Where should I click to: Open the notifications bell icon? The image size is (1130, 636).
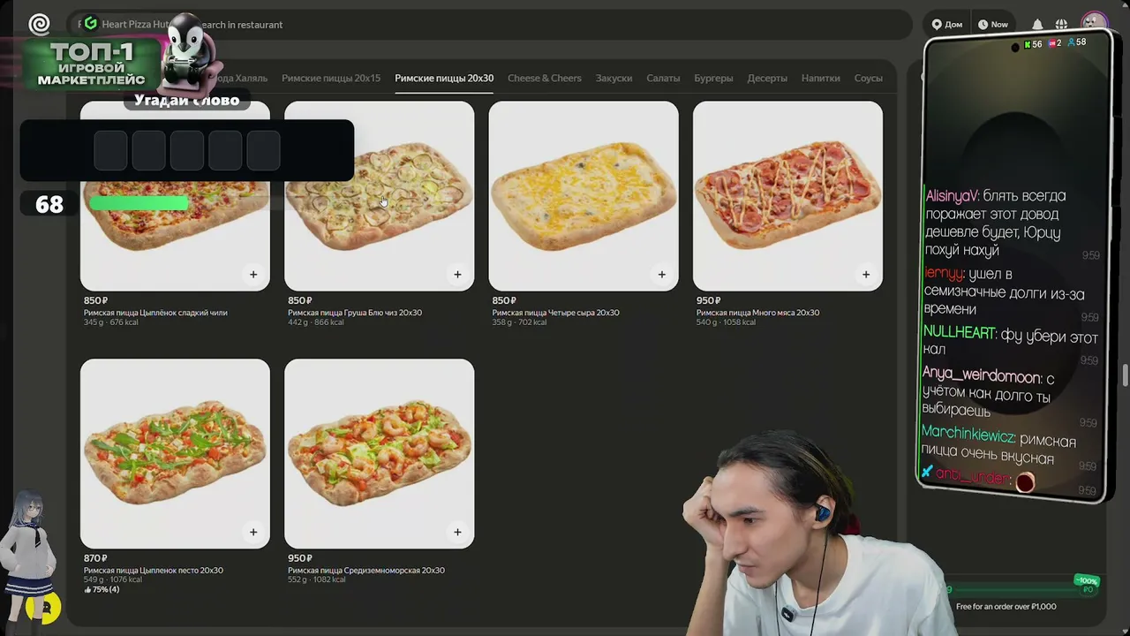point(1037,25)
